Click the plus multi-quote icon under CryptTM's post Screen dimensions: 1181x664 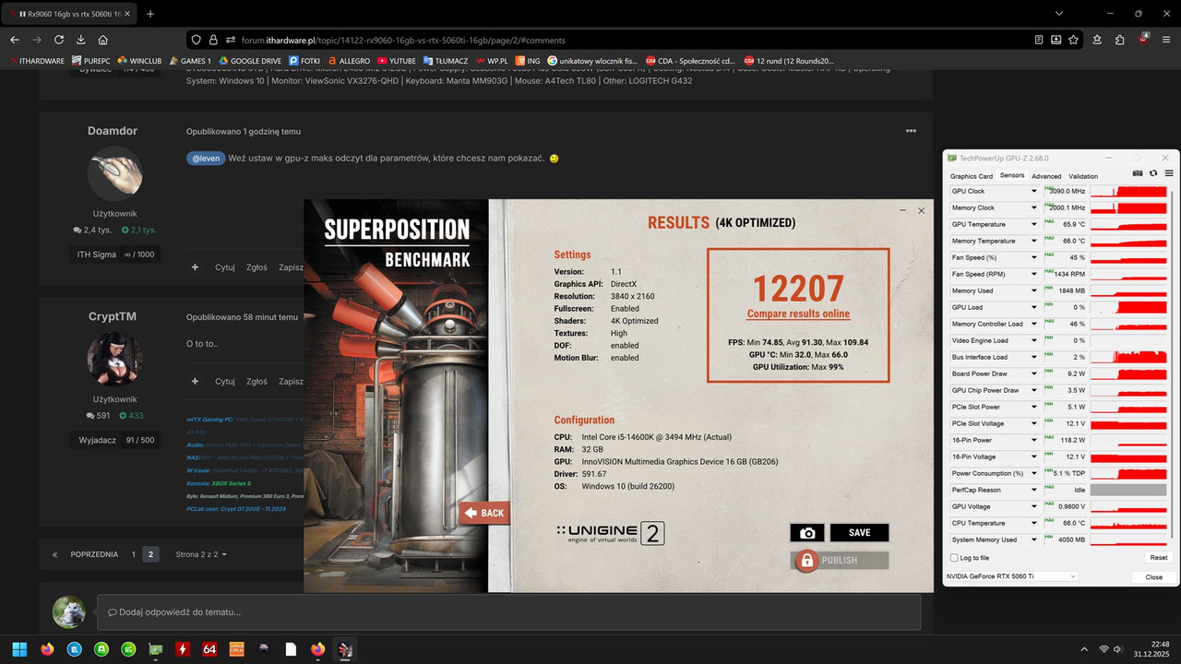(x=195, y=381)
